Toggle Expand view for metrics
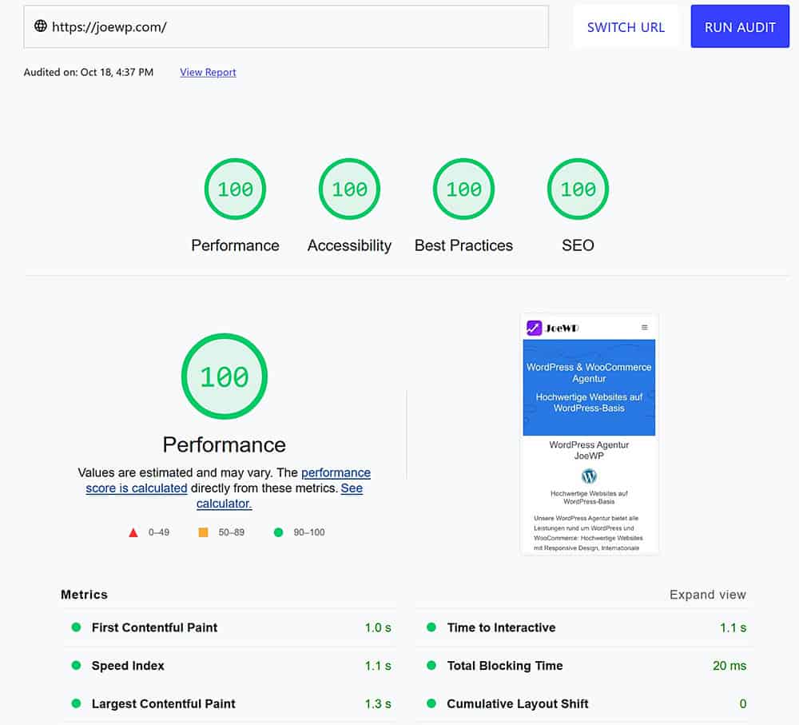 coord(707,595)
